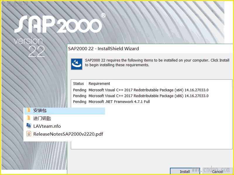Click the Requirement column header
Screen dimensions: 234x175
coord(99,84)
